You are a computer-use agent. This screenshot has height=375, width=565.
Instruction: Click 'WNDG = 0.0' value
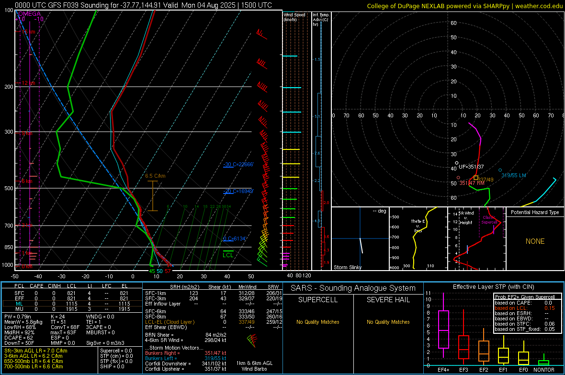pos(100,317)
